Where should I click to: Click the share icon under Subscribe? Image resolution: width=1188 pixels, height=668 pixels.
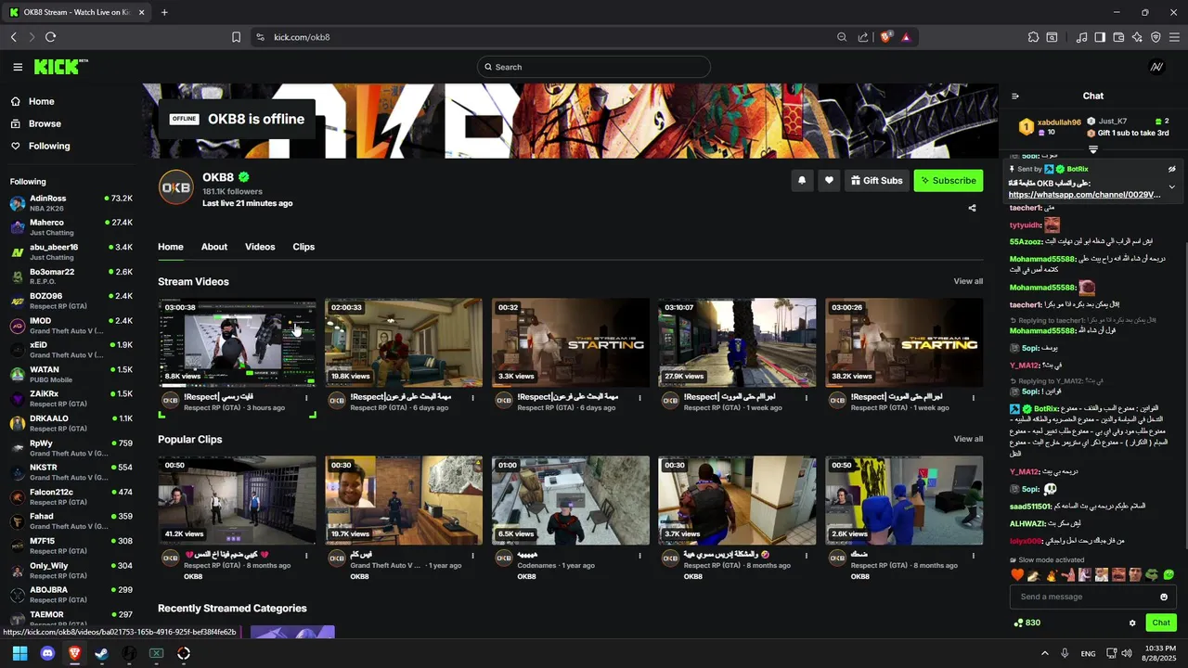972,208
